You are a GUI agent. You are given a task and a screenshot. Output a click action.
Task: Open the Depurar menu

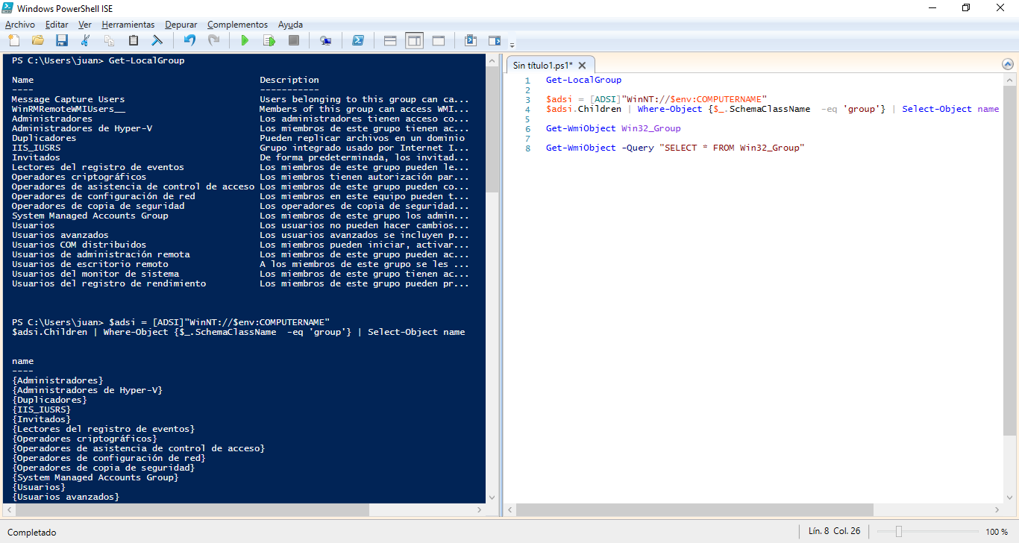click(x=181, y=25)
